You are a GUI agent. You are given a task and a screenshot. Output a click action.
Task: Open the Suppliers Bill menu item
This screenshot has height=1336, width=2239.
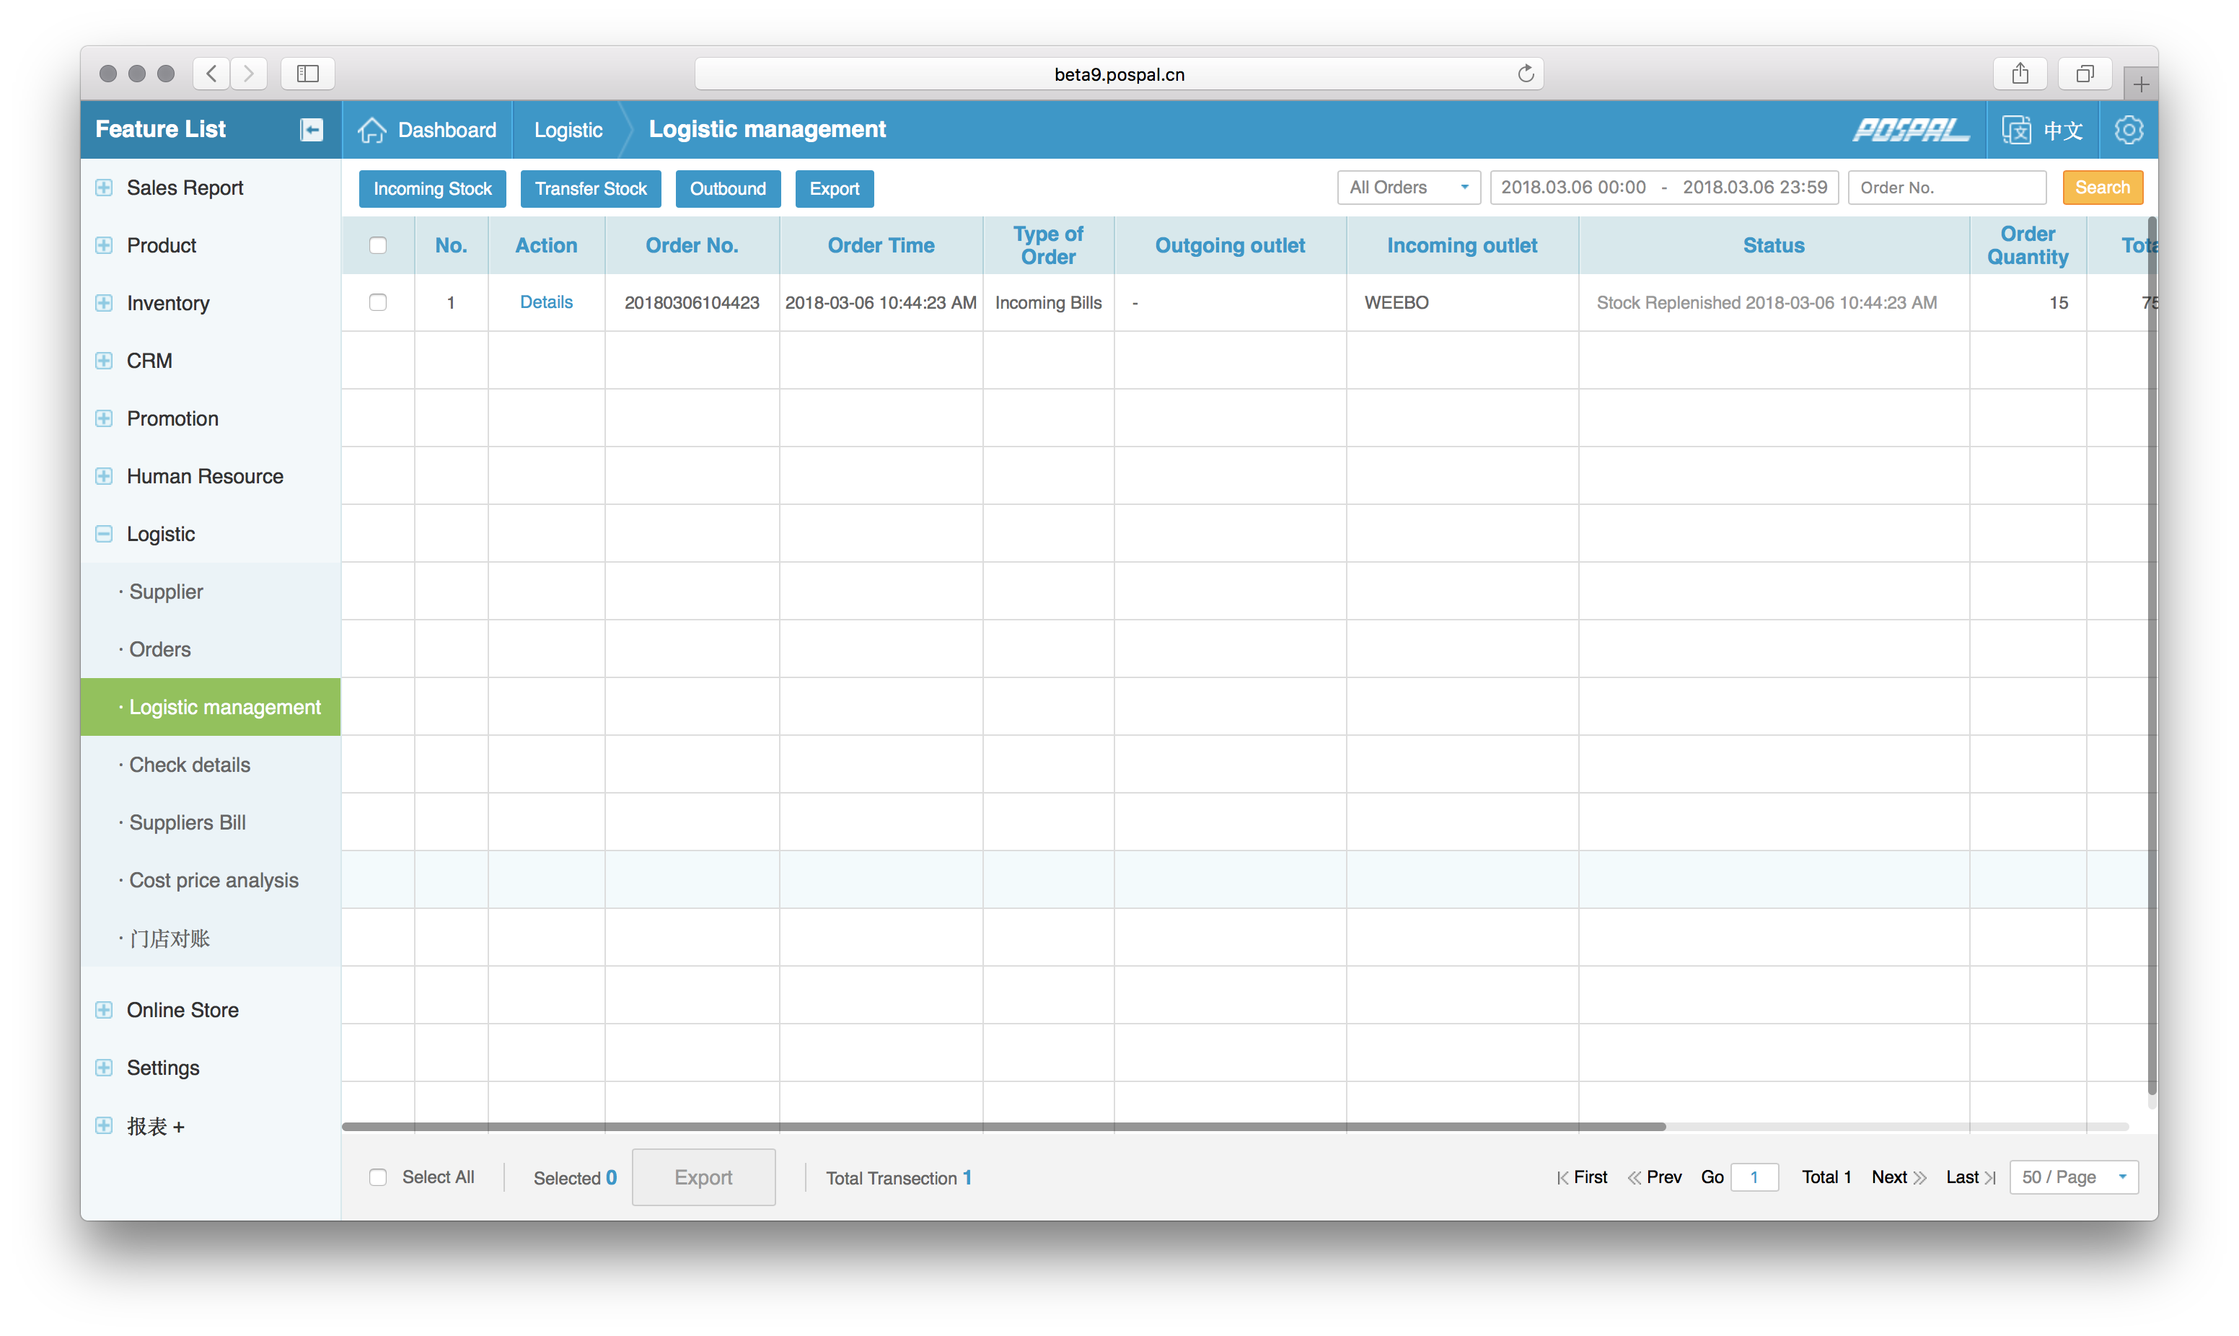(187, 822)
